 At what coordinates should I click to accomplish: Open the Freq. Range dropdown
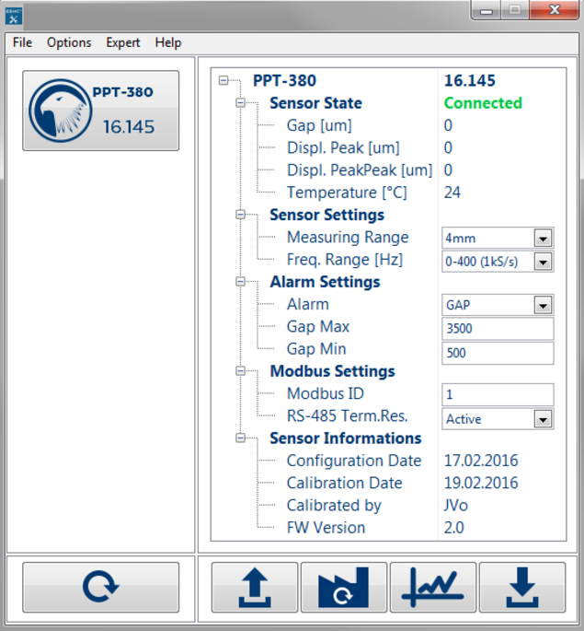(x=543, y=262)
